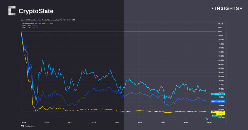Click the green circular icon near 2024
Screen dimensions: 248x130
(206, 119)
